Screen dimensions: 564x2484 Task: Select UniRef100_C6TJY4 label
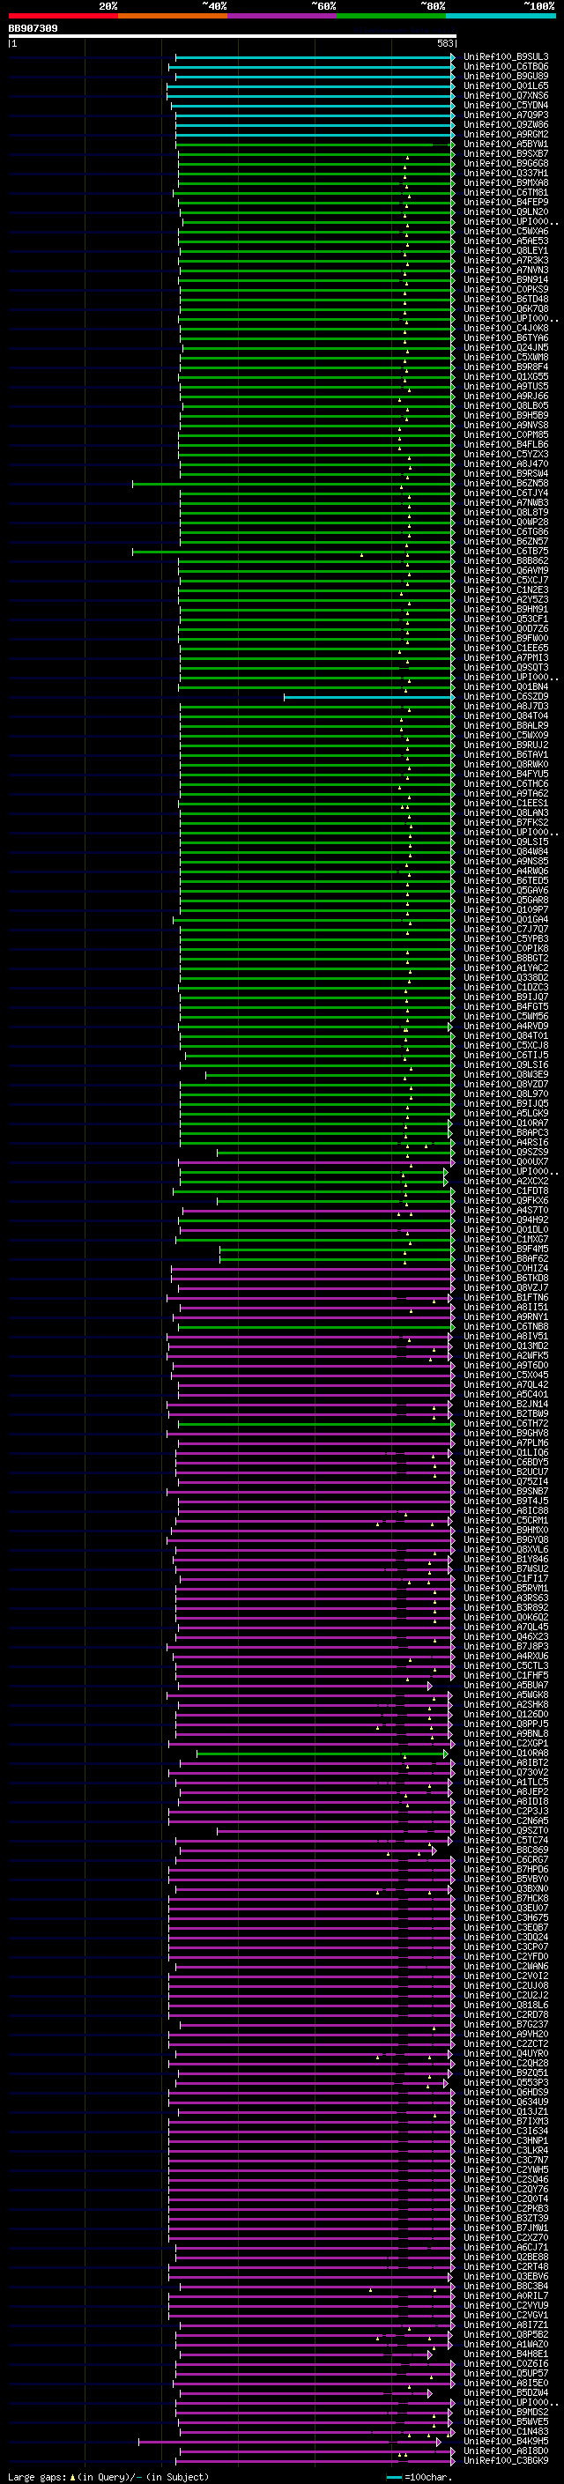coord(506,493)
